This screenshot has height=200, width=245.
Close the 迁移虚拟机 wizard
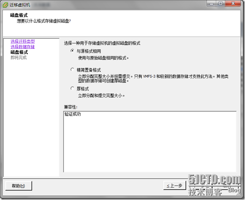233,3
